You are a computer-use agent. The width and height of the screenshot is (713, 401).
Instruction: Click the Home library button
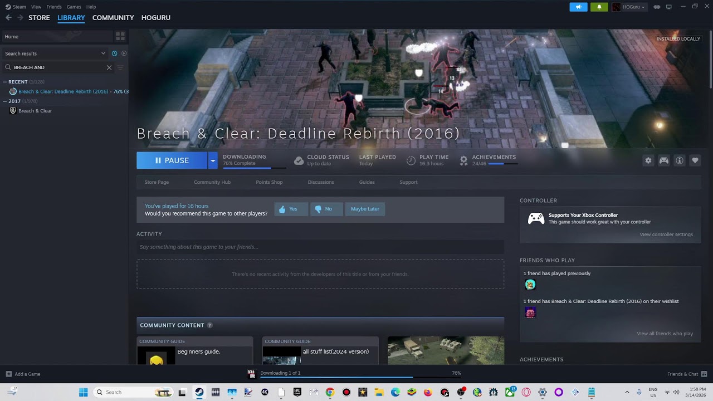[56, 36]
